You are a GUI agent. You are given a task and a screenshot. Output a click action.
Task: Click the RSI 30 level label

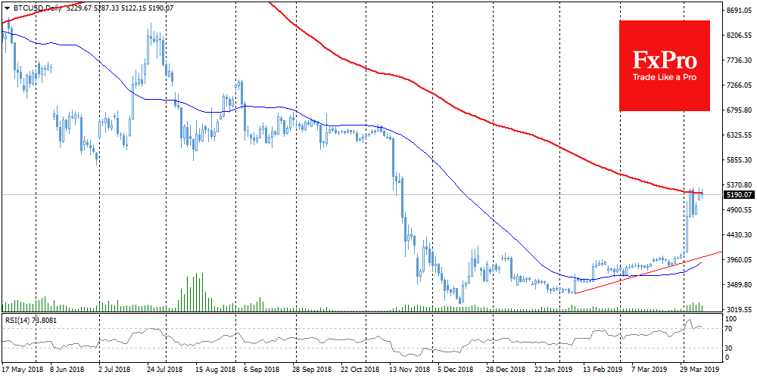tap(730, 348)
